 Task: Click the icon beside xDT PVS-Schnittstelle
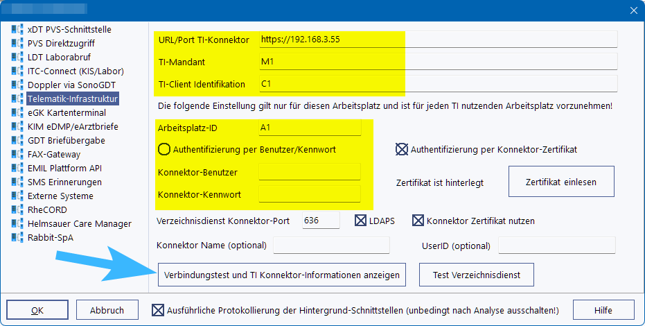tap(17, 30)
